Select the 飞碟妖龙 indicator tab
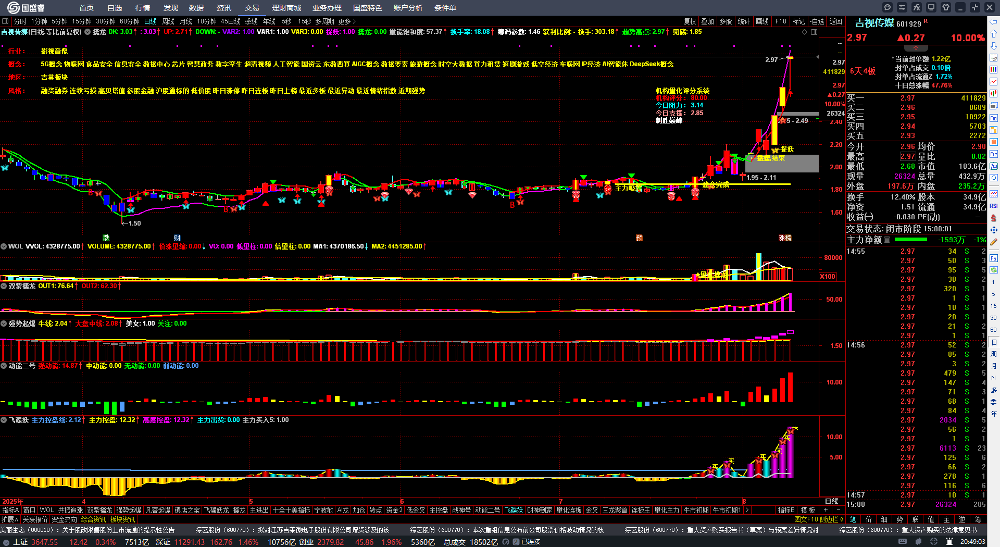 pos(216,510)
